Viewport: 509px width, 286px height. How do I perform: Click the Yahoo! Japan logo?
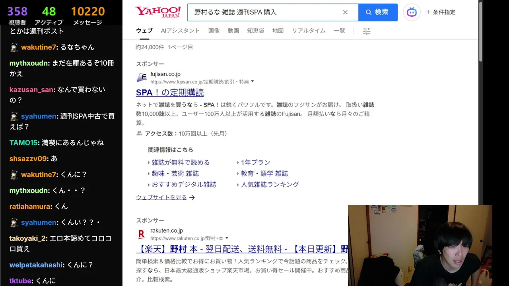pos(157,12)
